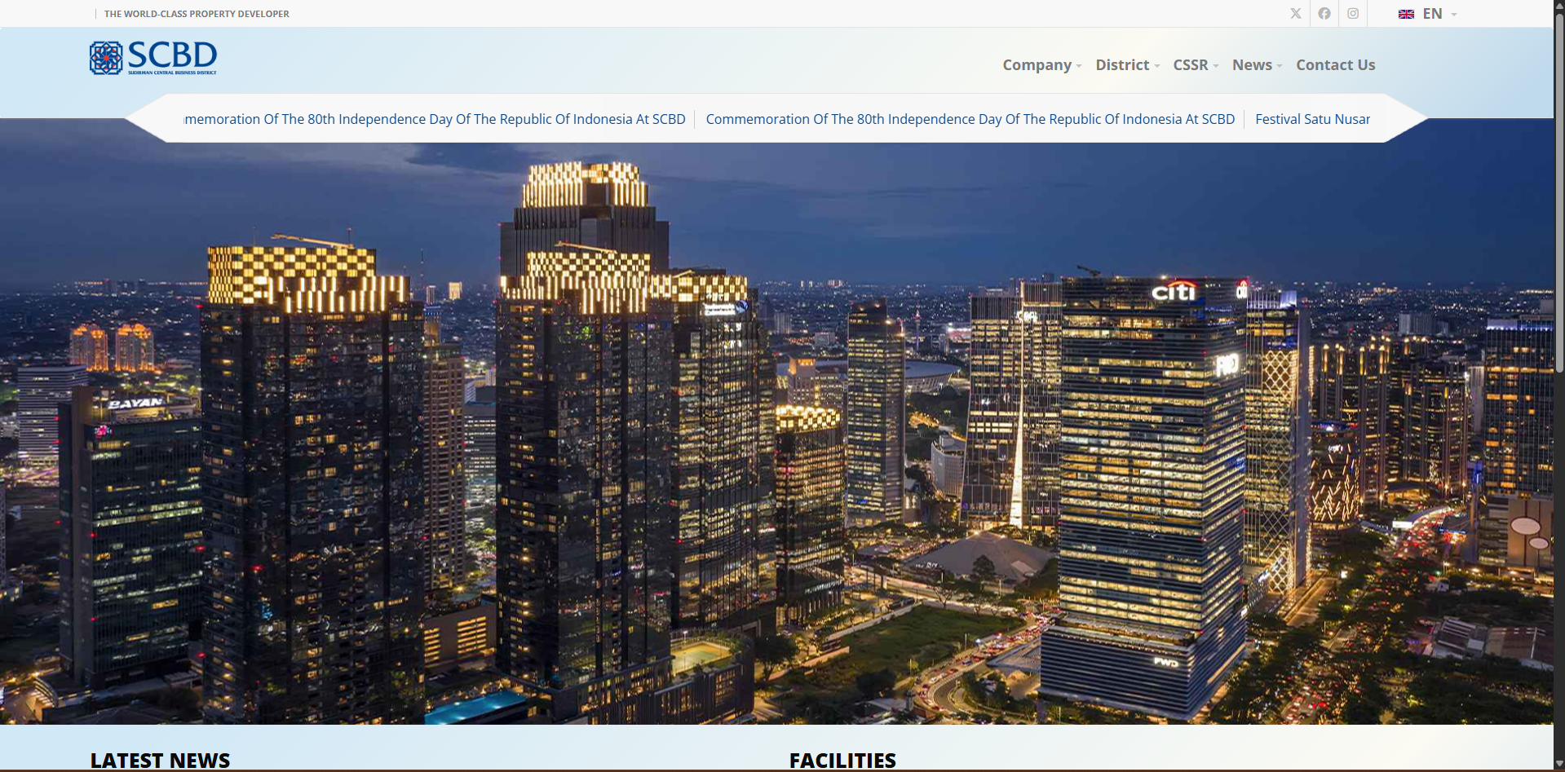
Task: Open the X (Twitter) social link
Action: (1295, 14)
